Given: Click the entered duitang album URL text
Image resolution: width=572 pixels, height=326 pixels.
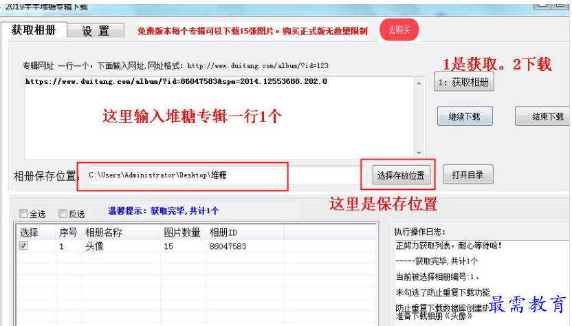Looking at the screenshot, I should [x=176, y=81].
